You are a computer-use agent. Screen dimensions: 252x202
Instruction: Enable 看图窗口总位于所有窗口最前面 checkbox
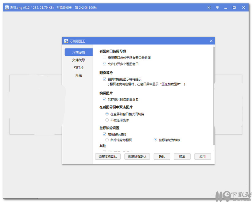coord(104,57)
